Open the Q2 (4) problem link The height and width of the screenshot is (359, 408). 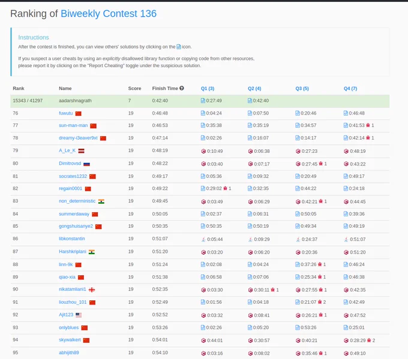coord(254,88)
